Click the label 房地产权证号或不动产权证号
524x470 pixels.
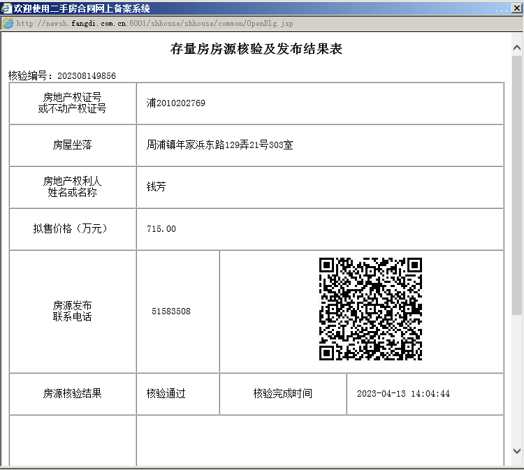(x=72, y=103)
